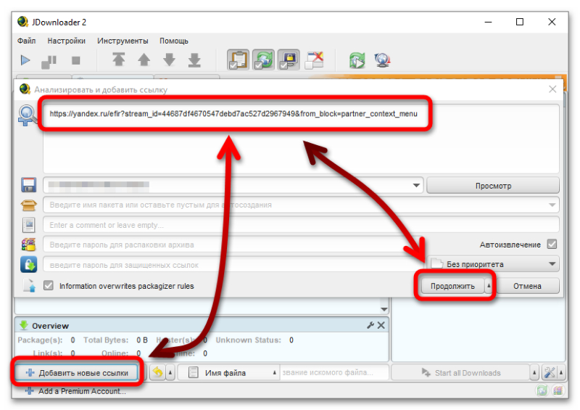The height and width of the screenshot is (410, 580).
Task: Expand the options arrow beside the undo icon
Action: tap(170, 372)
